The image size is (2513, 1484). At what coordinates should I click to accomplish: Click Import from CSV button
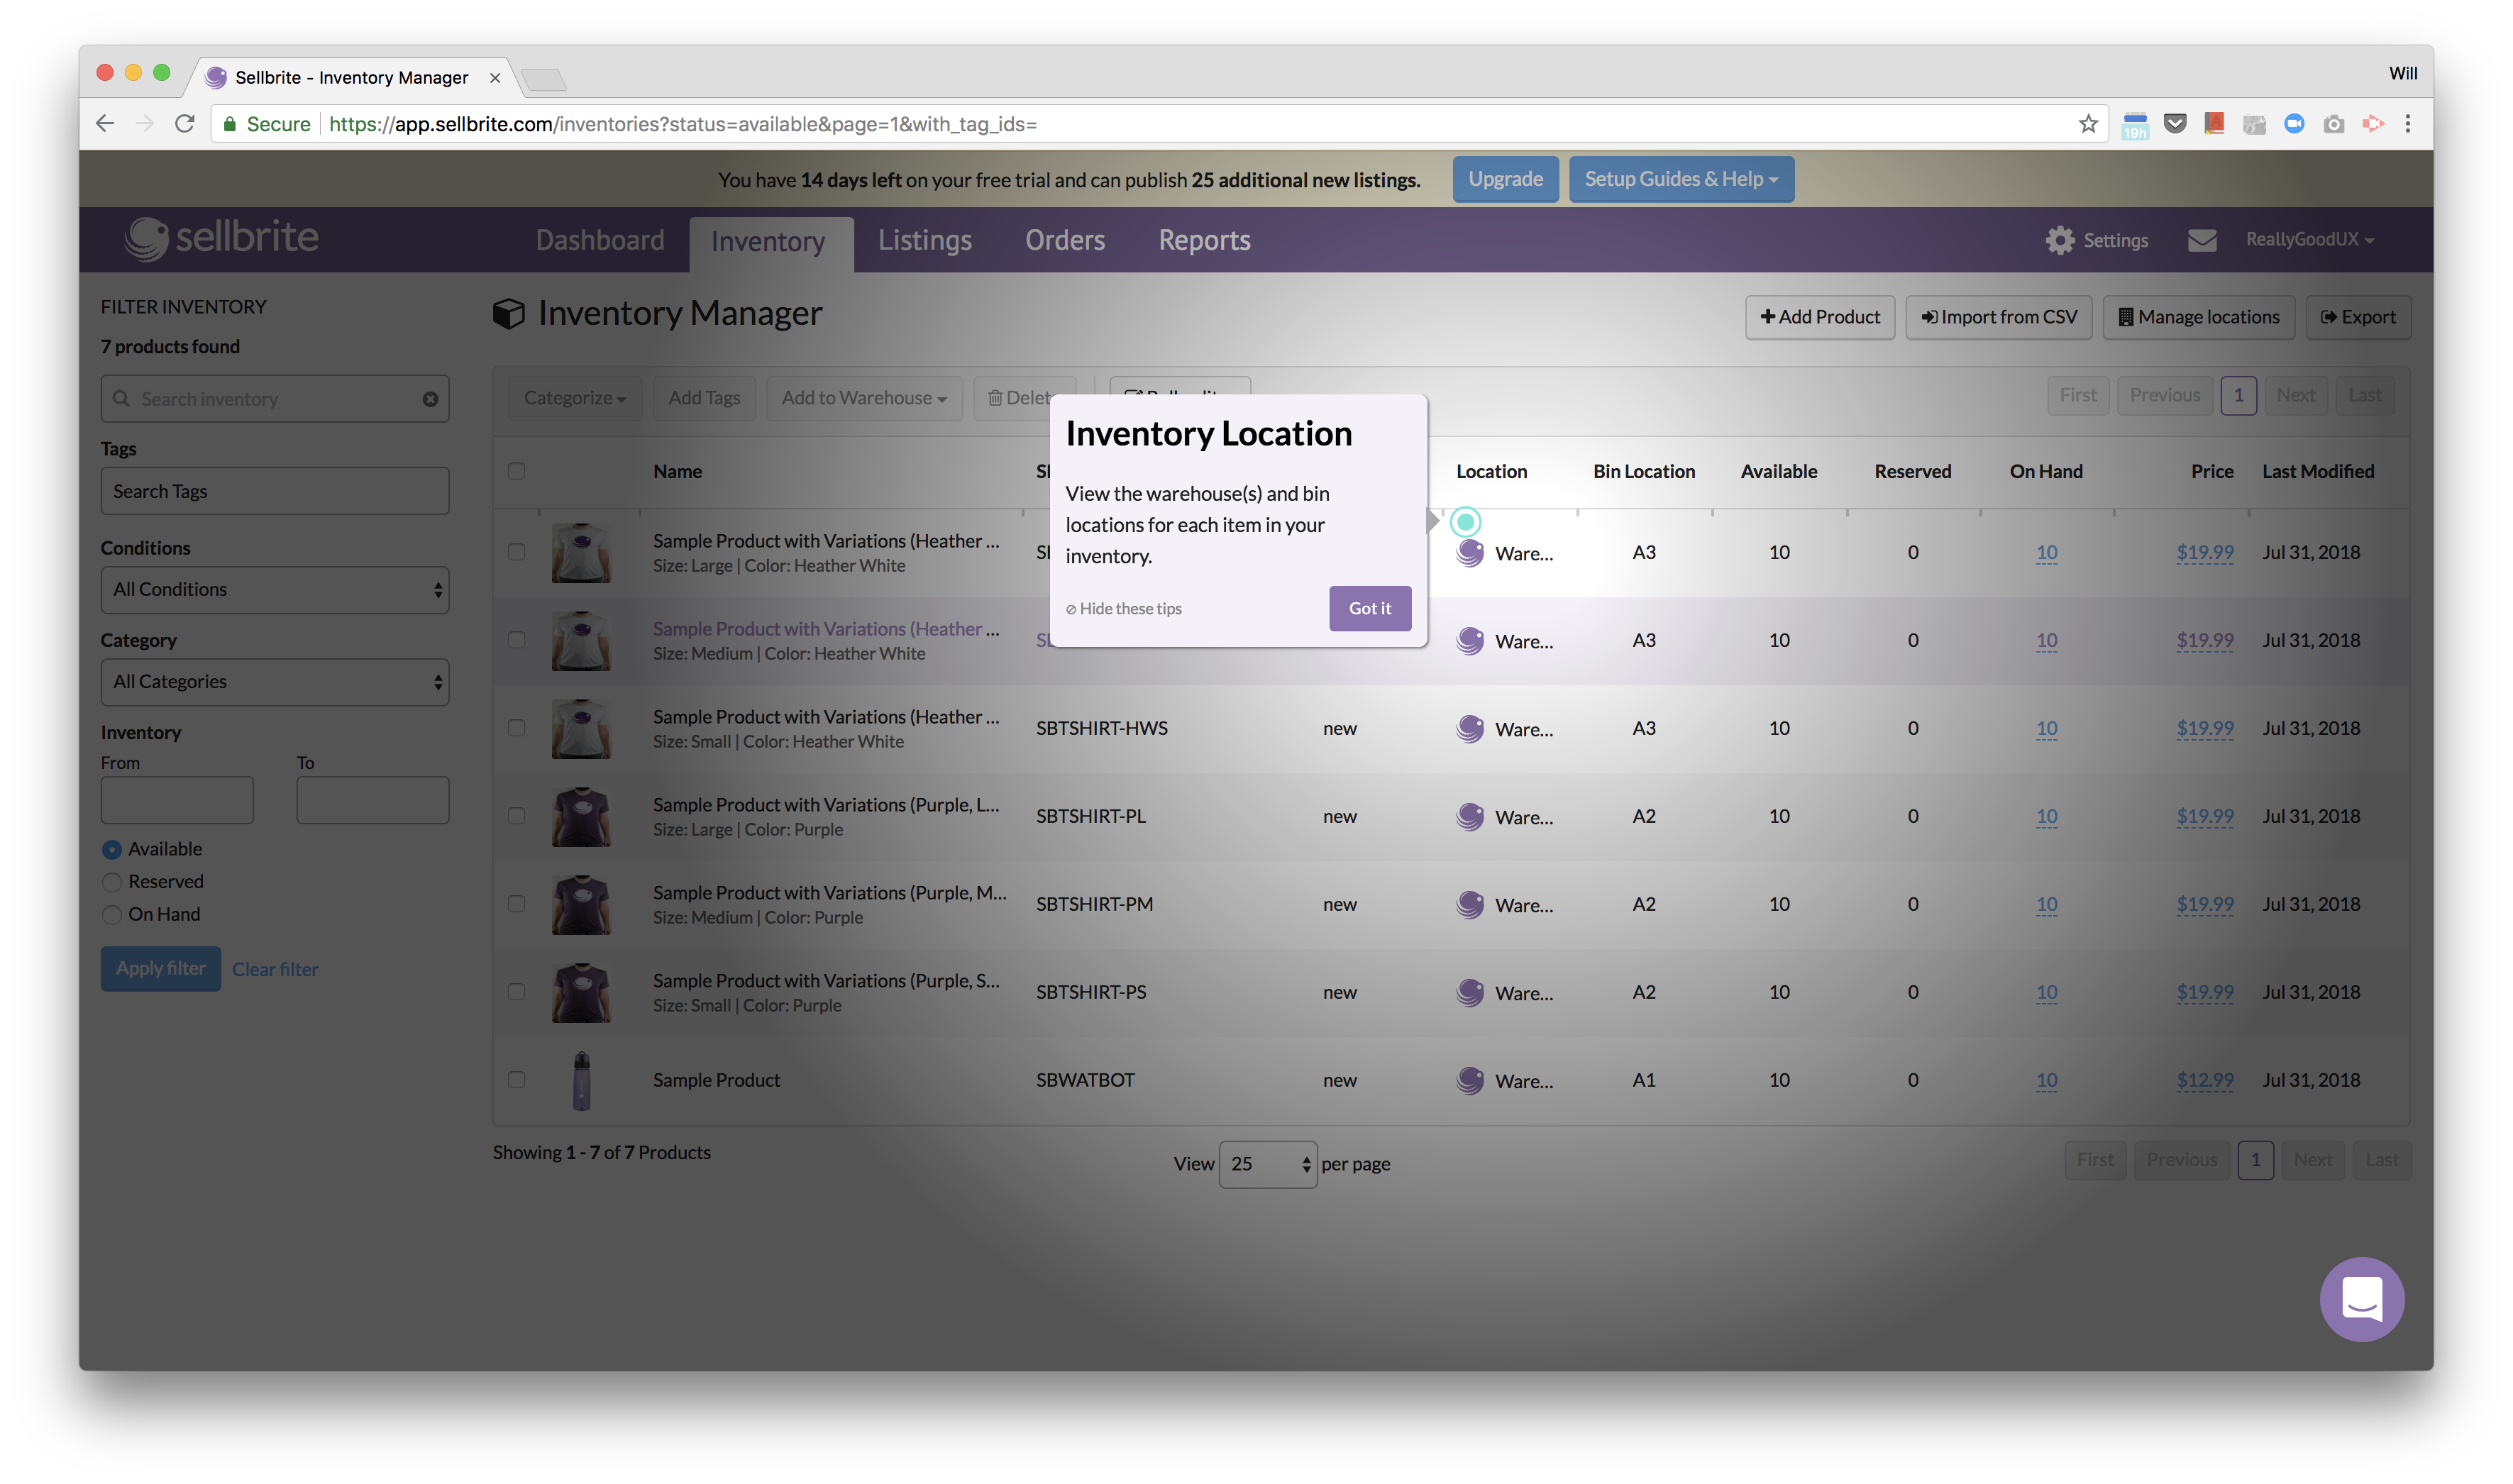(x=1999, y=317)
